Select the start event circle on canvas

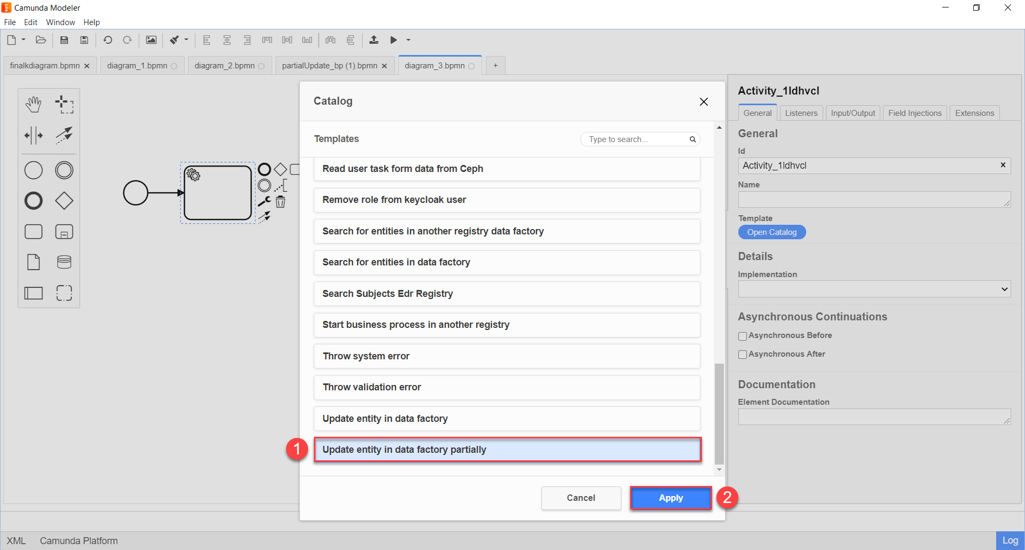pos(136,193)
